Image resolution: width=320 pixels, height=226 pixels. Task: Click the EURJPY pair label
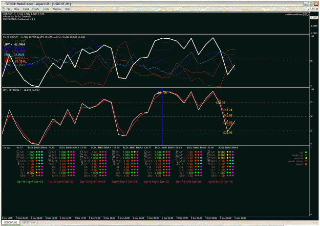point(113,158)
